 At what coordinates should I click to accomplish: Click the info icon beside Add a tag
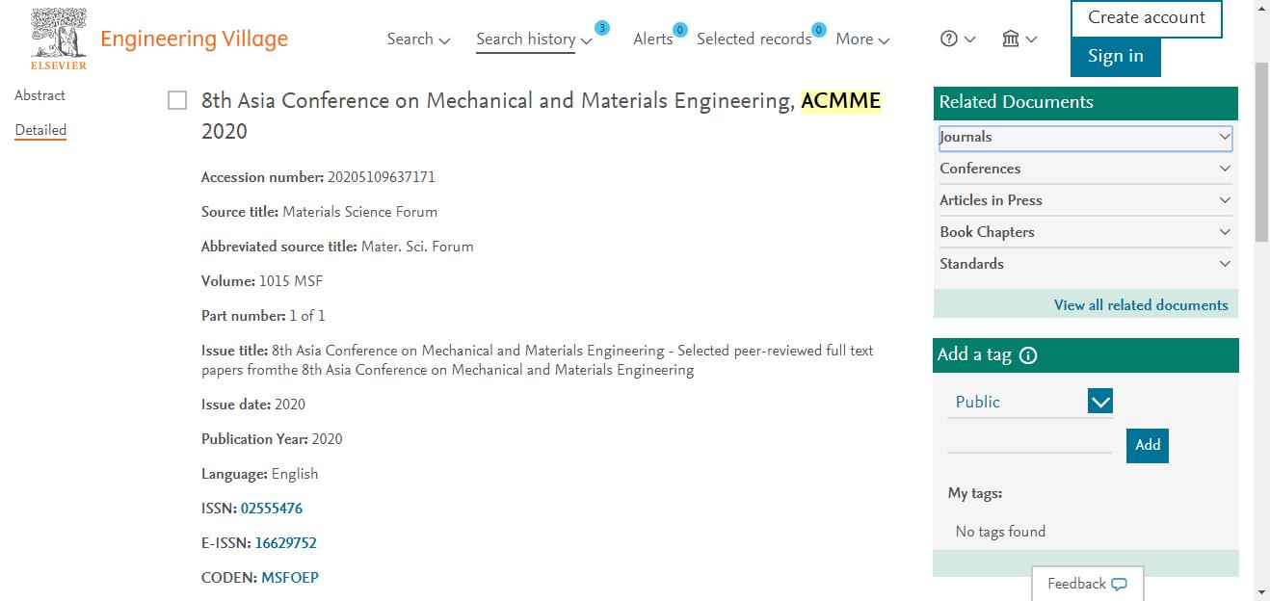(1028, 355)
